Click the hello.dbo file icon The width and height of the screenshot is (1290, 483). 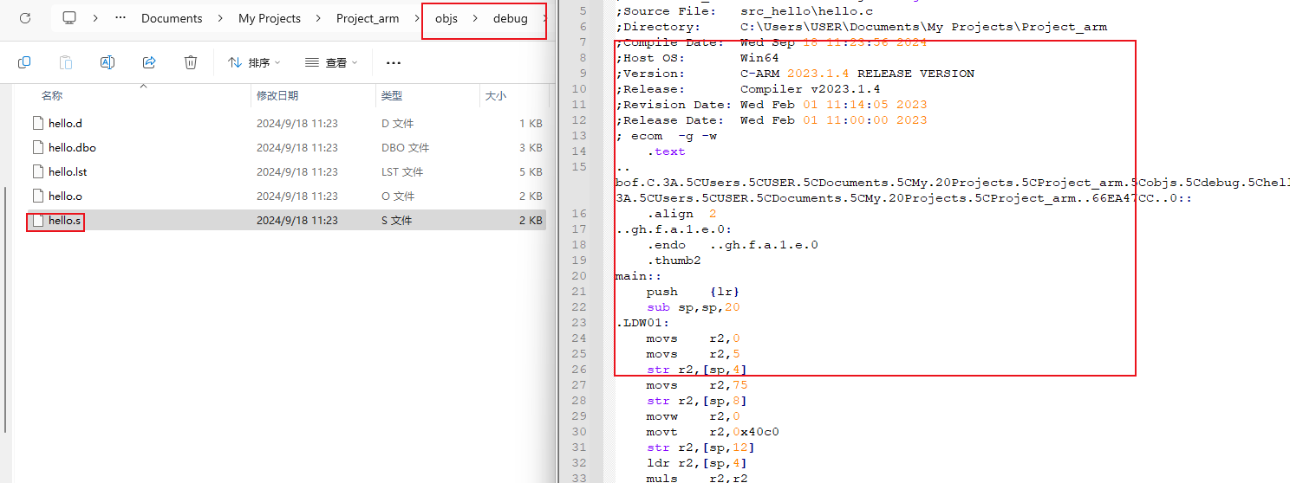pyautogui.click(x=37, y=148)
